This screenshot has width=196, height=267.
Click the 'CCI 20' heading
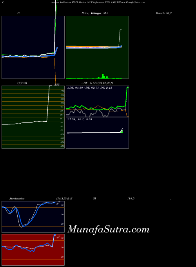coord(22,83)
